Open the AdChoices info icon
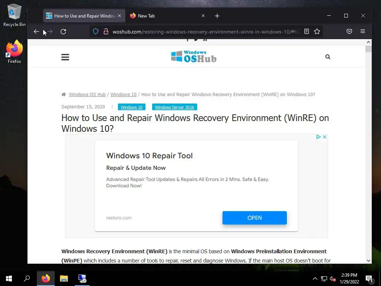The image size is (381, 286). 318,137
